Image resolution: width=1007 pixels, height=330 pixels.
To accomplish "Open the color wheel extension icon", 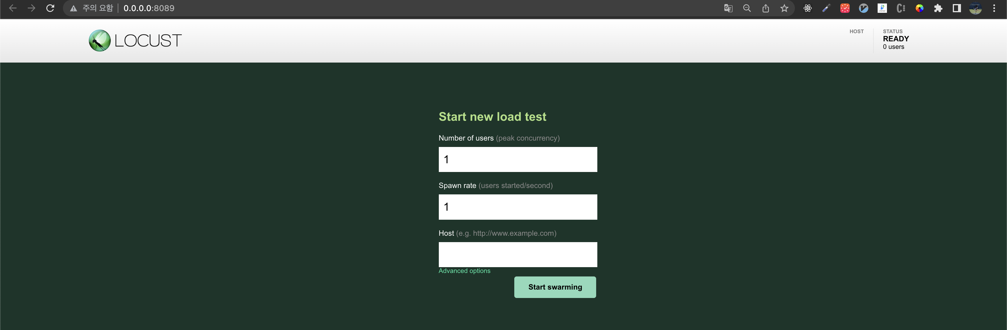I will point(919,8).
